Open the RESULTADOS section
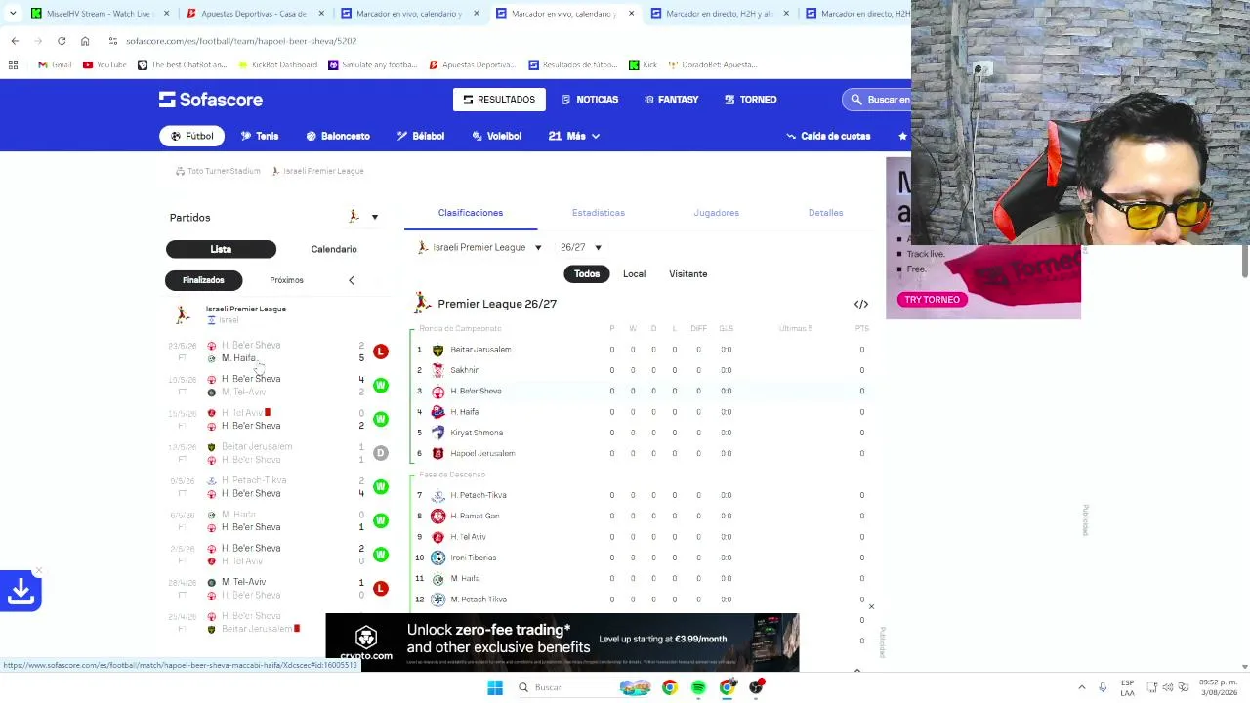Screen dimensions: 1250x703 499,100
